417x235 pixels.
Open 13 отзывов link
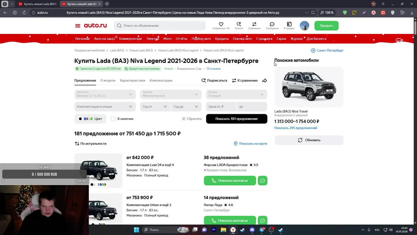(x=213, y=69)
